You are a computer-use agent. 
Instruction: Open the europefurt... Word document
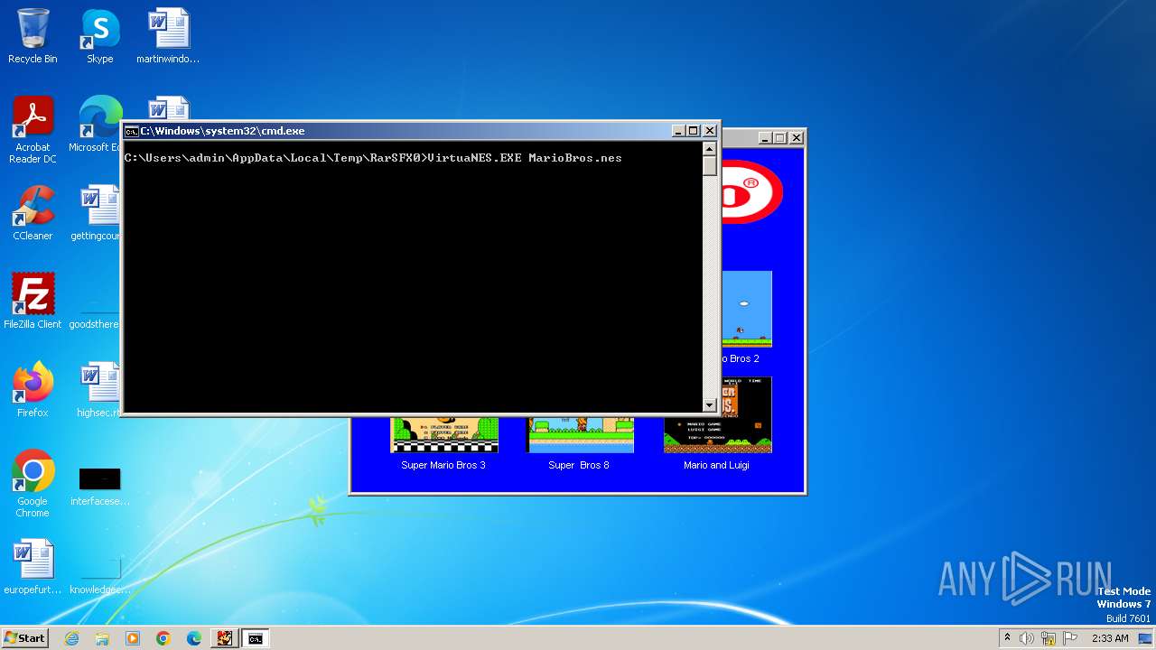point(33,567)
